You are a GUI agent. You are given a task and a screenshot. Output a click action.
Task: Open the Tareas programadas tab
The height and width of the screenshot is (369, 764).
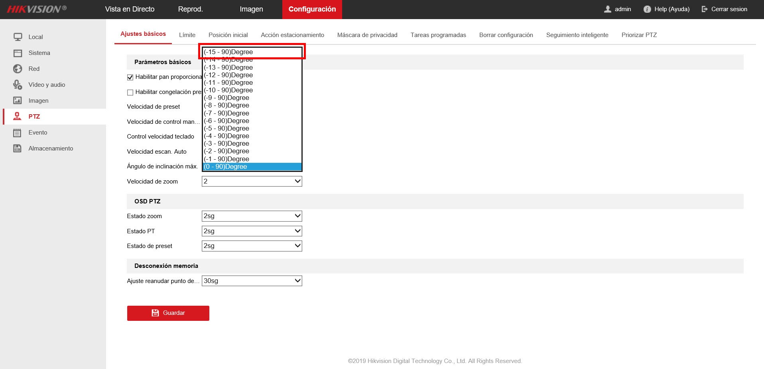click(438, 35)
